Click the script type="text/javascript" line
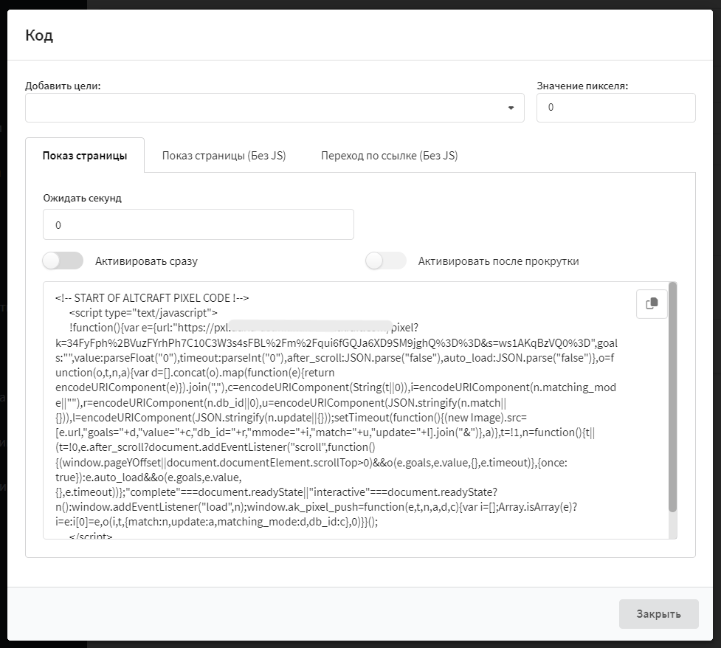 (x=143, y=313)
